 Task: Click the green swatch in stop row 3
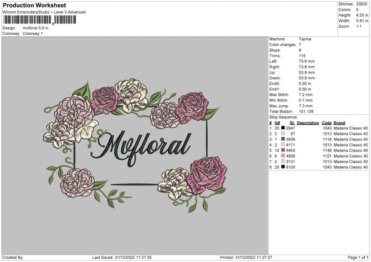[283, 139]
